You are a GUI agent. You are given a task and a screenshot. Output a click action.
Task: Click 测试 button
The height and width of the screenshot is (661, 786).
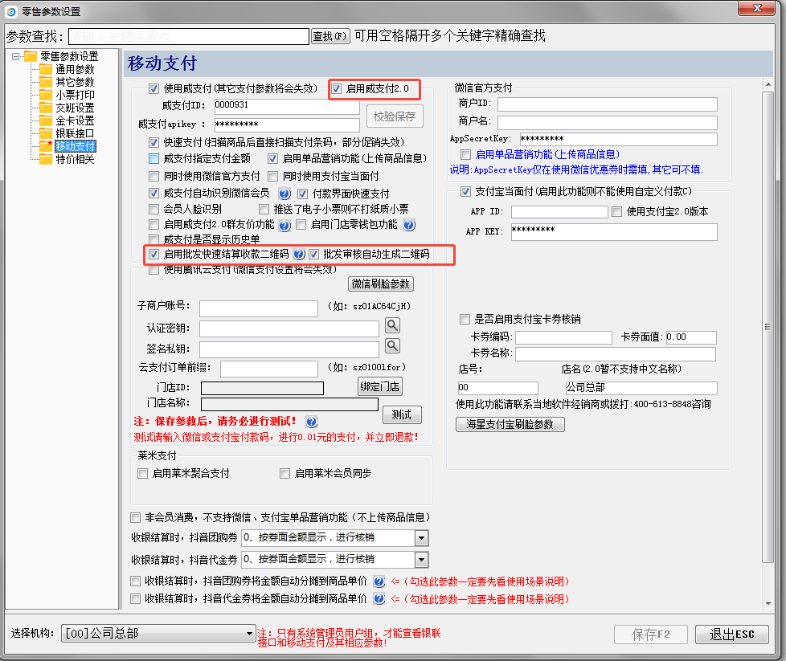tap(402, 415)
